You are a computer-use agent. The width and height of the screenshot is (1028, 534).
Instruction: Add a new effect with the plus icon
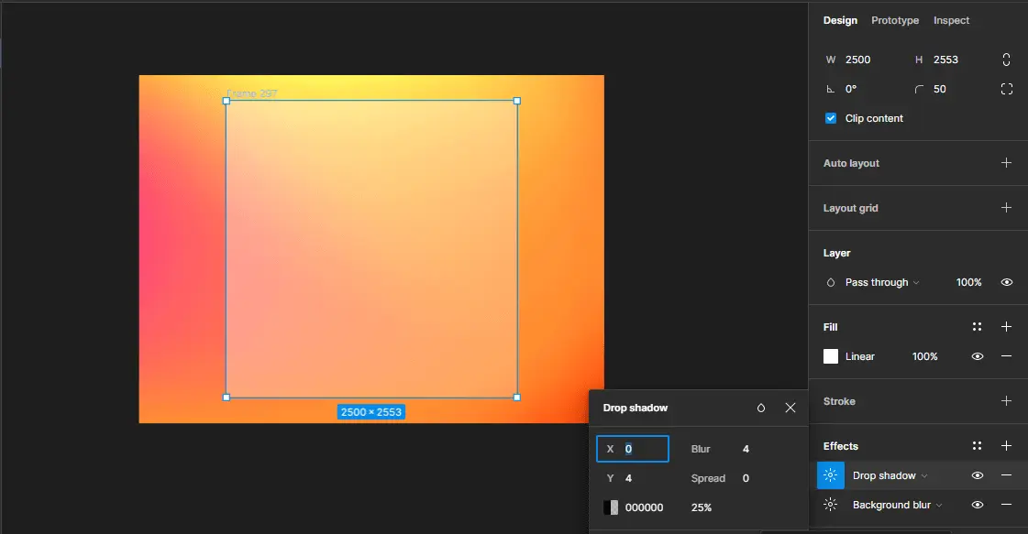pyautogui.click(x=1006, y=445)
